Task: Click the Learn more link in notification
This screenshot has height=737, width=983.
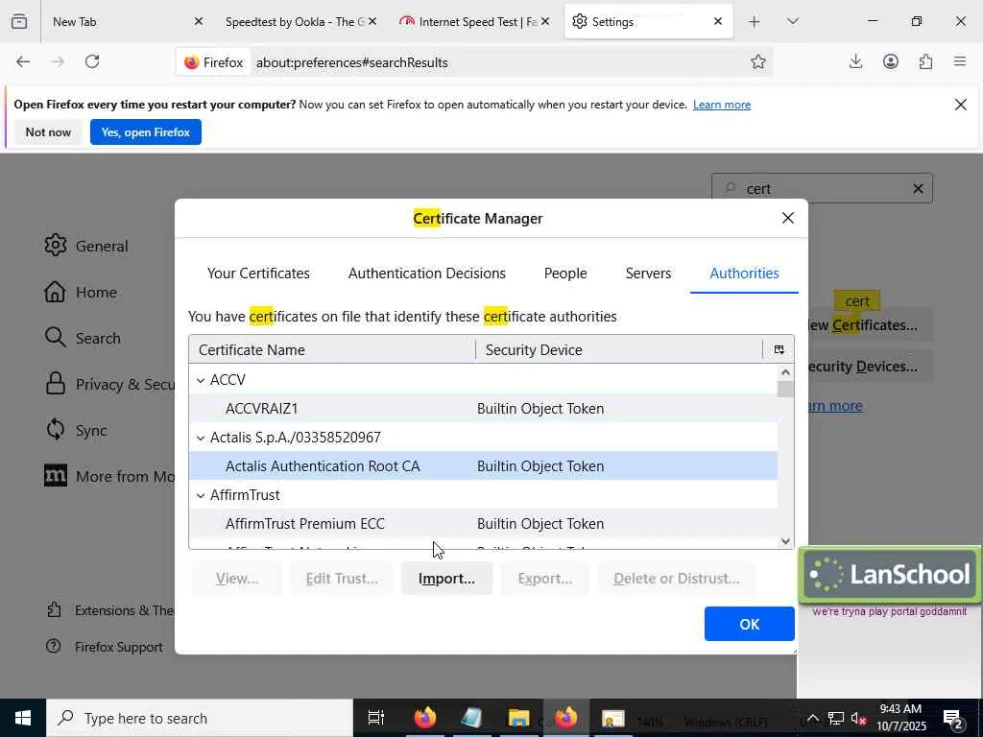Action: (x=722, y=105)
